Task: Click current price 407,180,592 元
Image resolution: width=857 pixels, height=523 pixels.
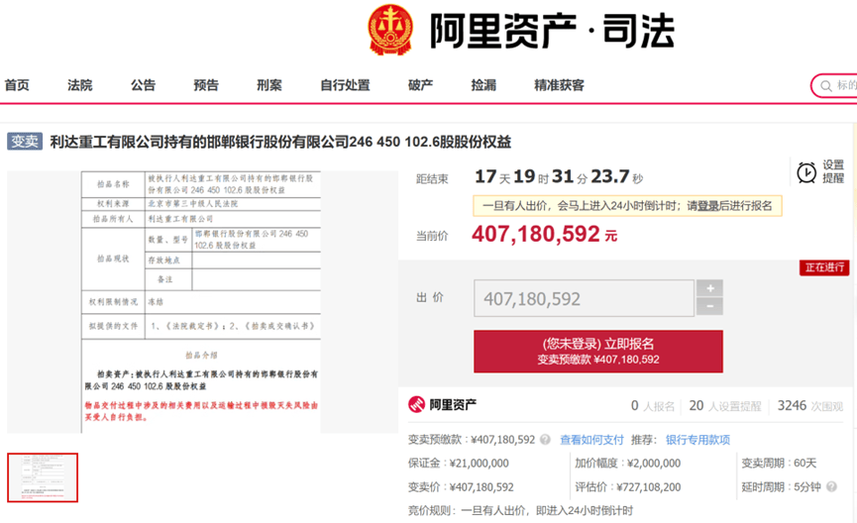Action: (x=544, y=234)
